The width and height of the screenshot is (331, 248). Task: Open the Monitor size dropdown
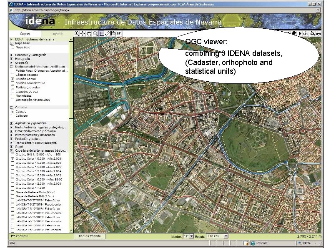click(x=191, y=236)
